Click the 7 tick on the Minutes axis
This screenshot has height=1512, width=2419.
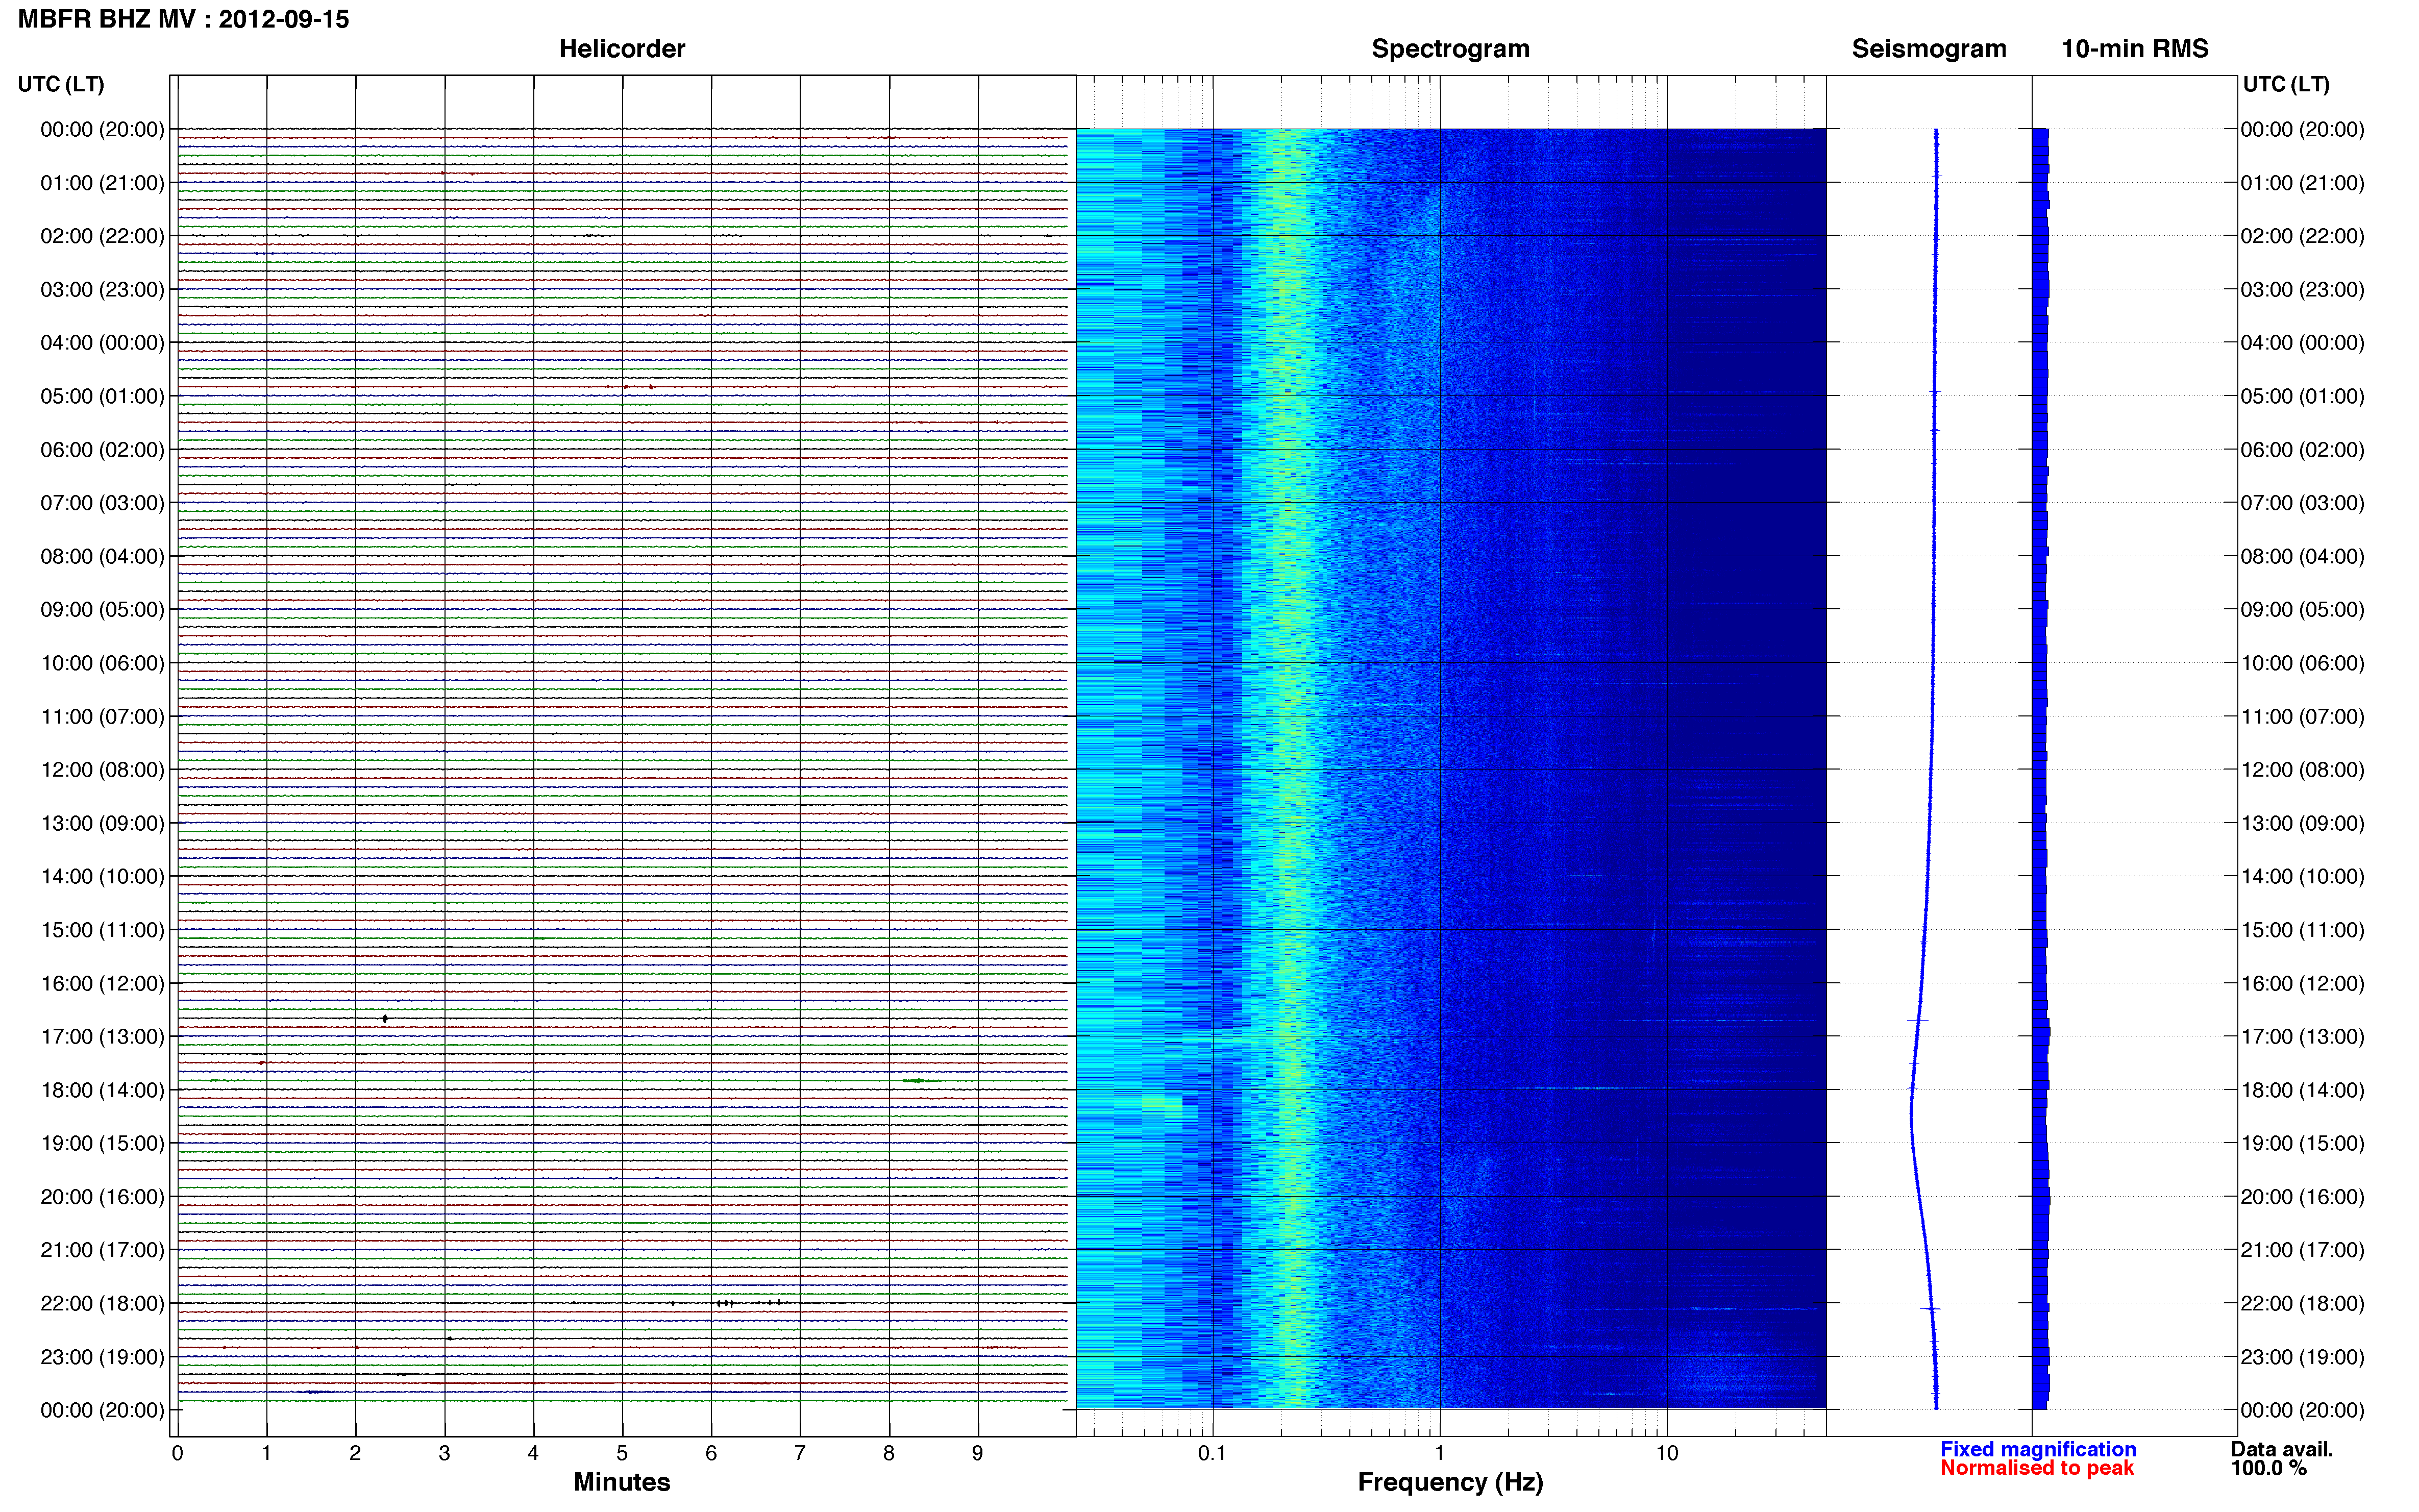click(x=800, y=1453)
